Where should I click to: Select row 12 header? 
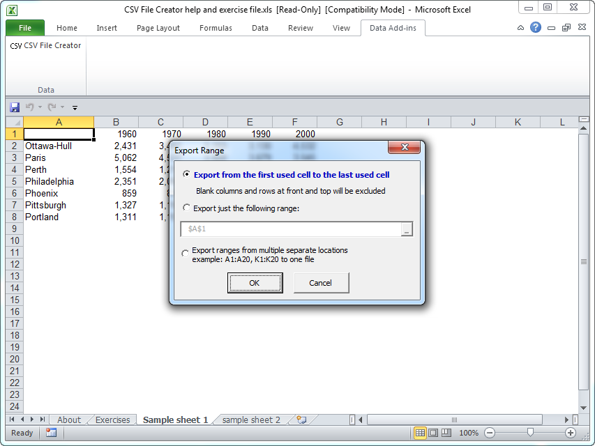point(15,264)
